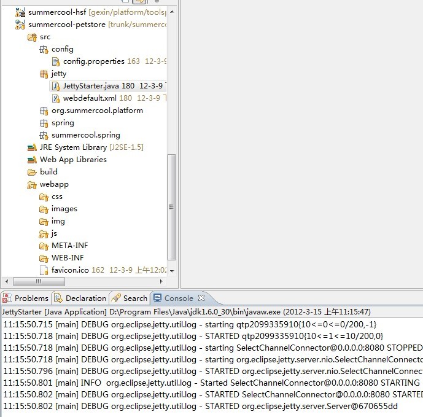Select the summercool.spring package
The width and height of the screenshot is (423, 417).
click(86, 135)
